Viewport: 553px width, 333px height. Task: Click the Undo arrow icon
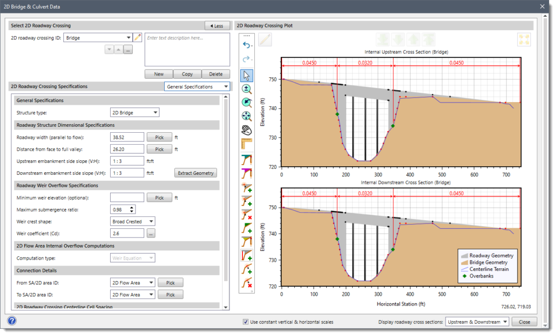(x=246, y=46)
